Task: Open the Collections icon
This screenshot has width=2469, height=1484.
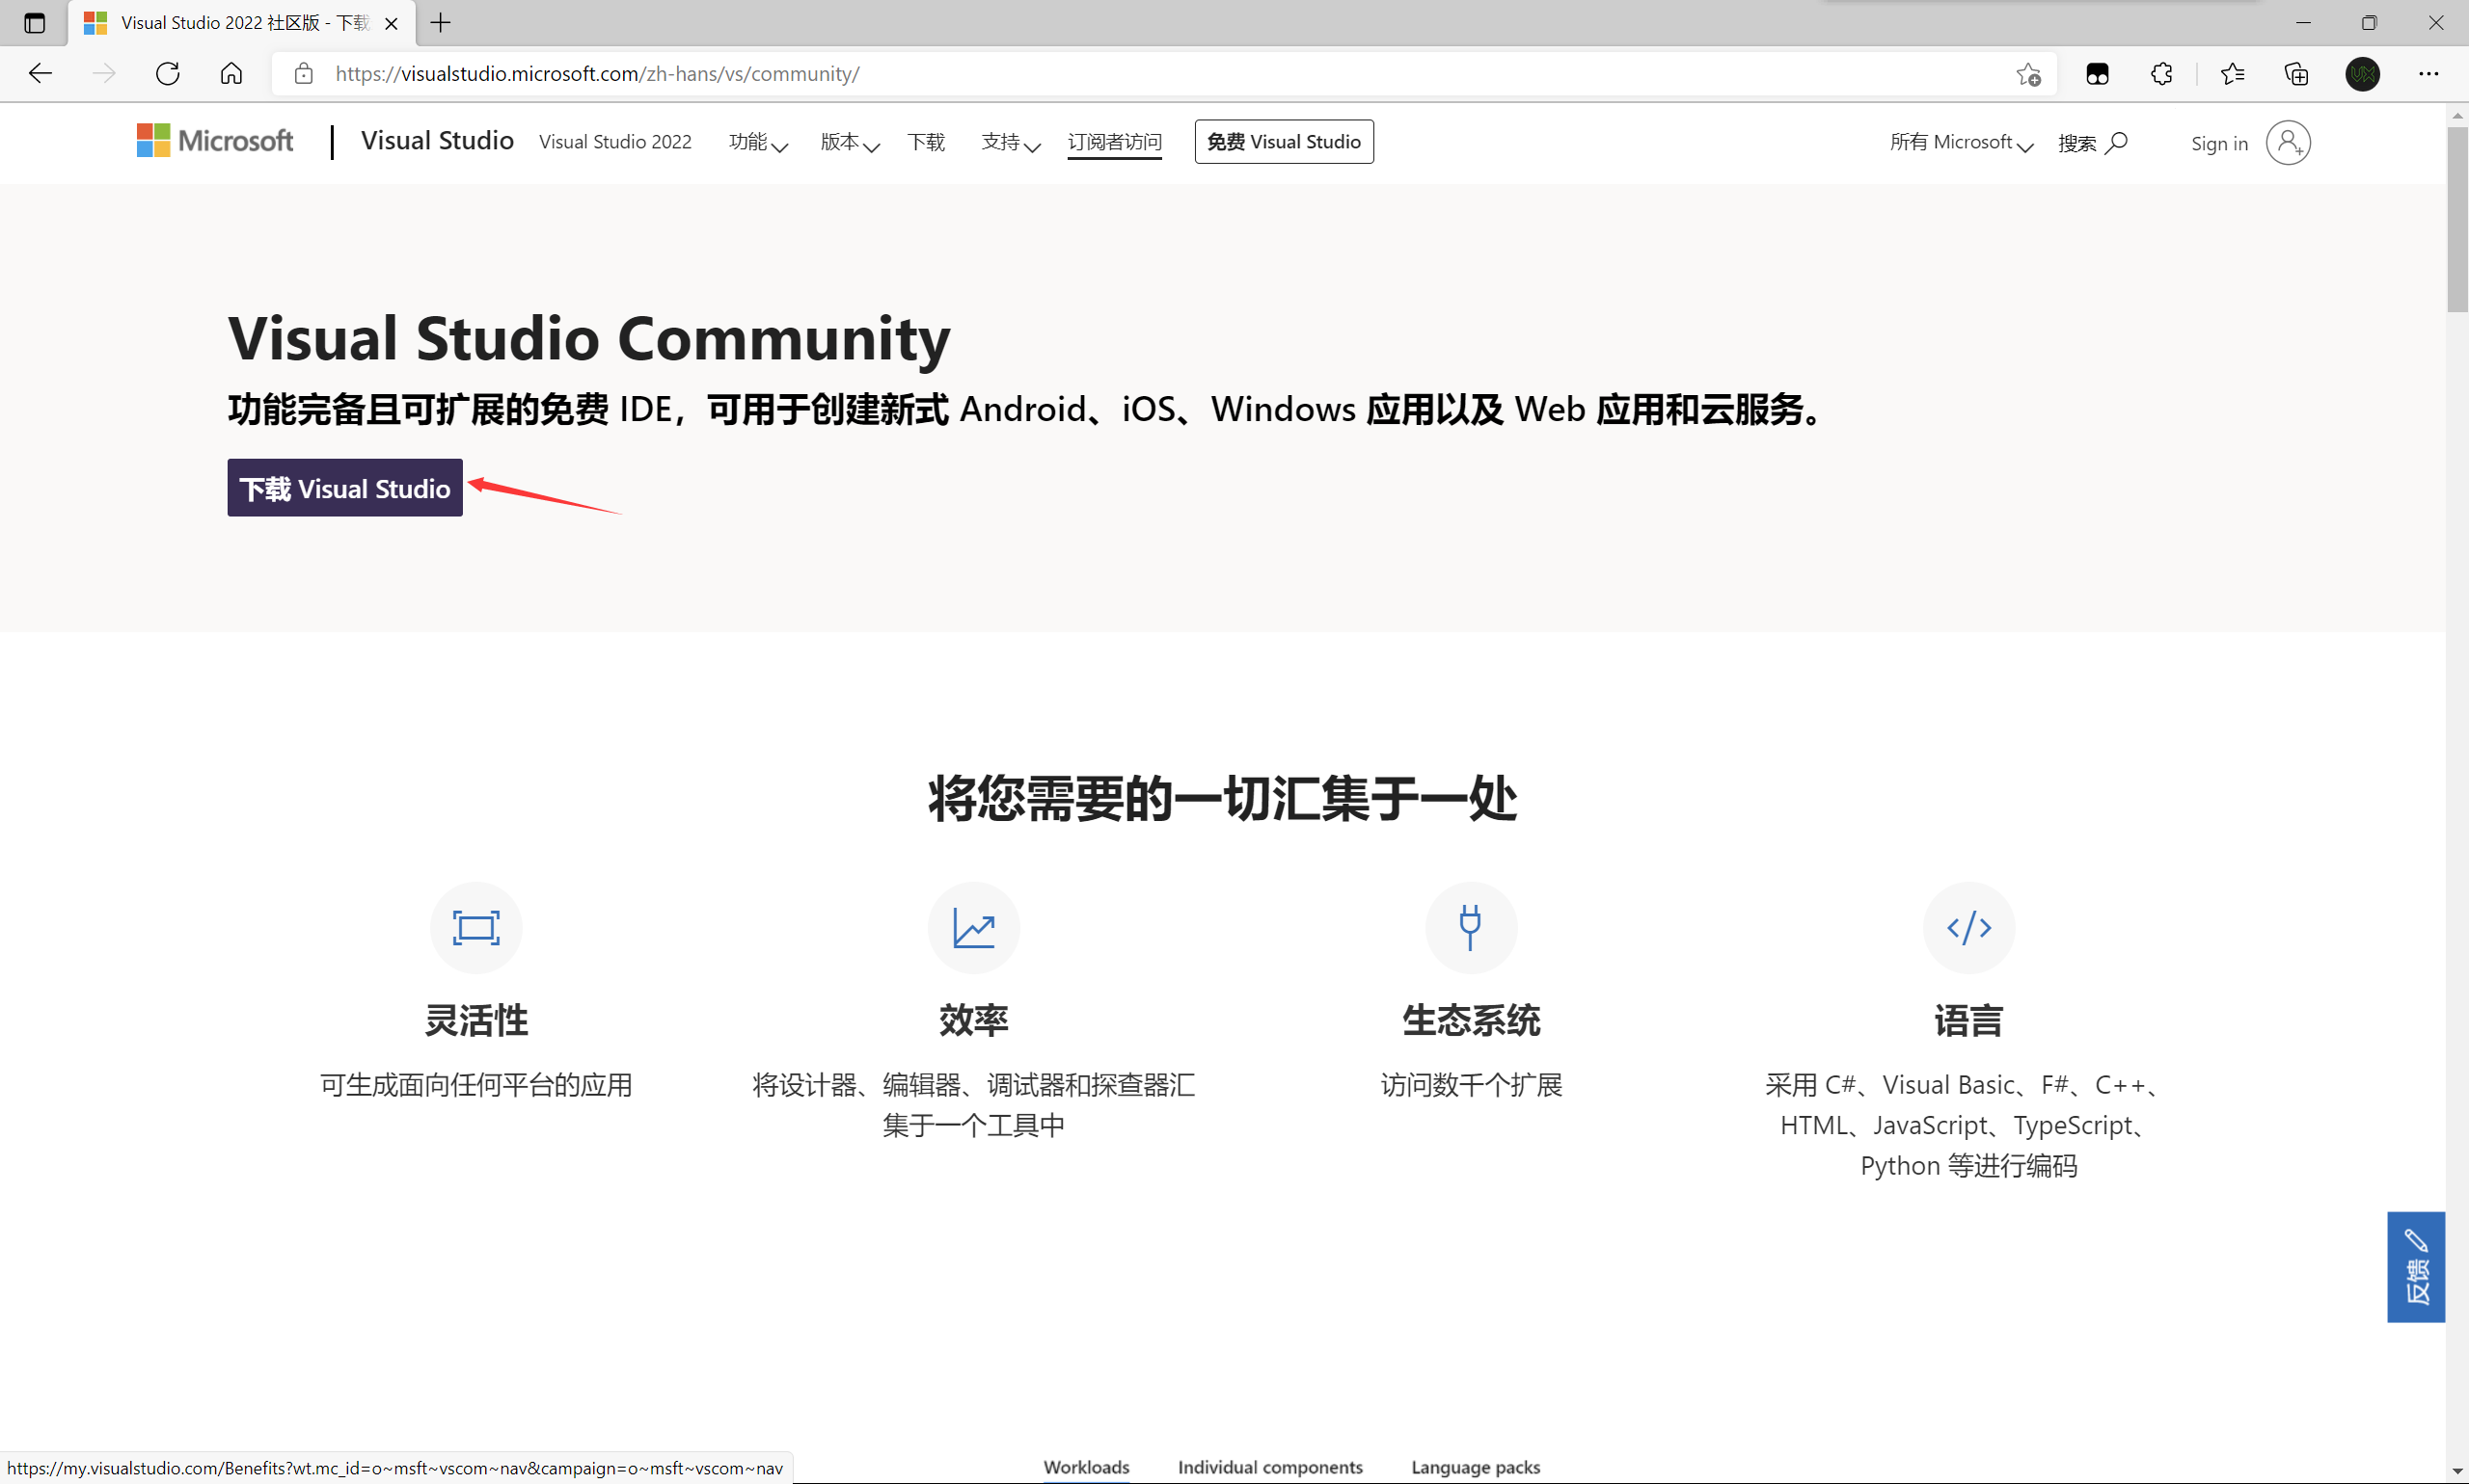Action: (2297, 73)
